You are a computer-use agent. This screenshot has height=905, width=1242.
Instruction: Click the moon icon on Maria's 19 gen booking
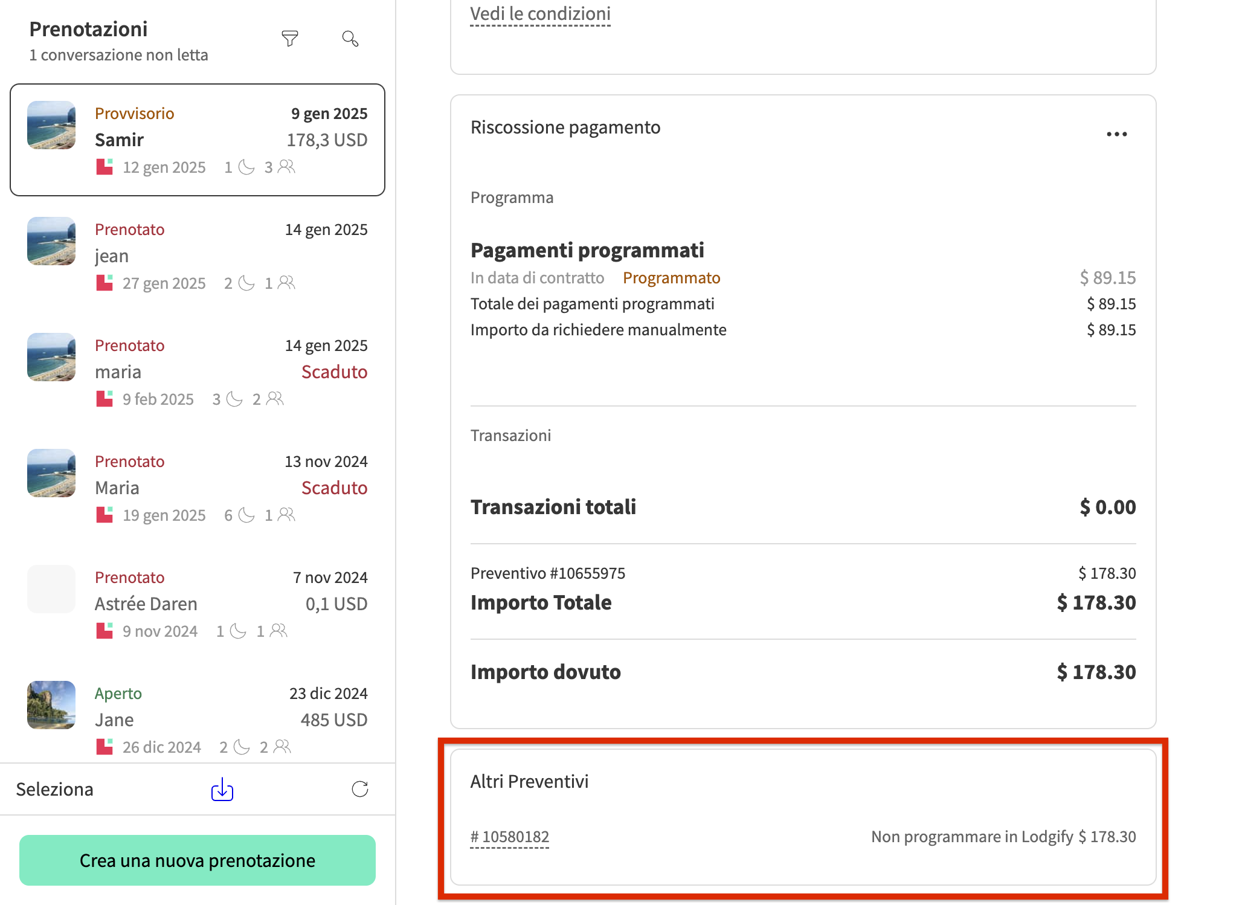click(246, 515)
